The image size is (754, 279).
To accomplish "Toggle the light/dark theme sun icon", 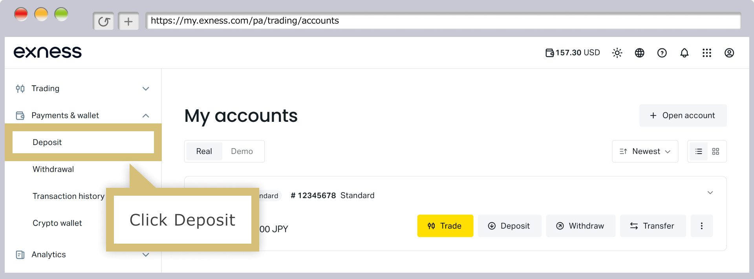I will pos(617,53).
